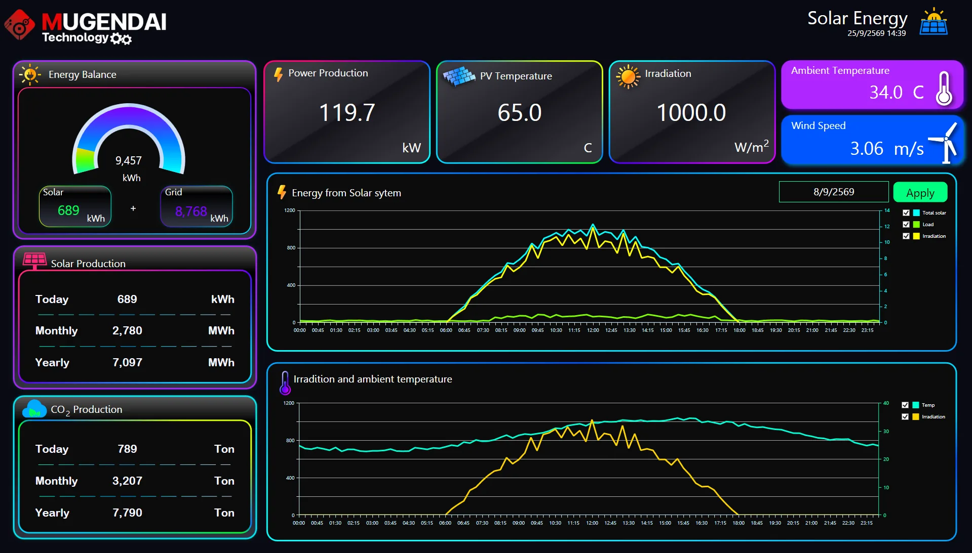
Task: Click the Grid 8,768 kWh box
Action: click(197, 206)
